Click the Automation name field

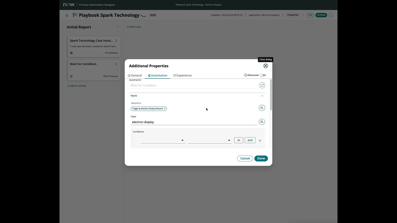coord(194,85)
